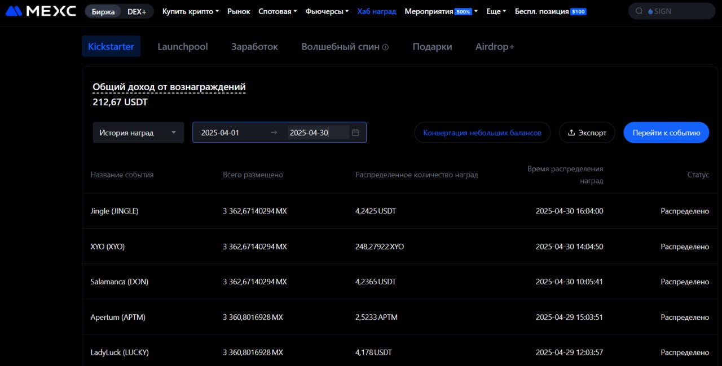The height and width of the screenshot is (366, 722).
Task: Click Распределенное количество наград column header
Action: tap(417, 175)
